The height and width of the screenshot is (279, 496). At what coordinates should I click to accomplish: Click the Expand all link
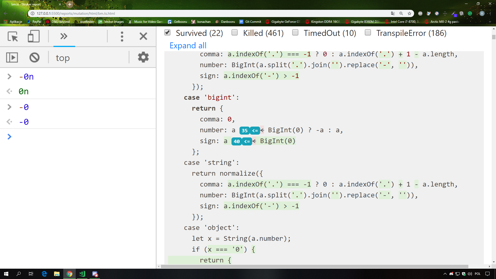(x=188, y=45)
